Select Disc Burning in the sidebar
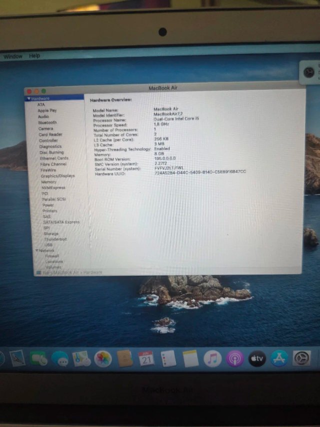 (51, 153)
